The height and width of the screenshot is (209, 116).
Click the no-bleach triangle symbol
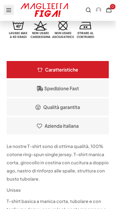(x=41, y=26)
